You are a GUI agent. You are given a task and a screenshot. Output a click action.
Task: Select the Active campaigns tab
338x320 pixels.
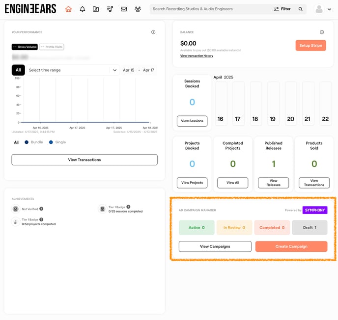click(197, 228)
